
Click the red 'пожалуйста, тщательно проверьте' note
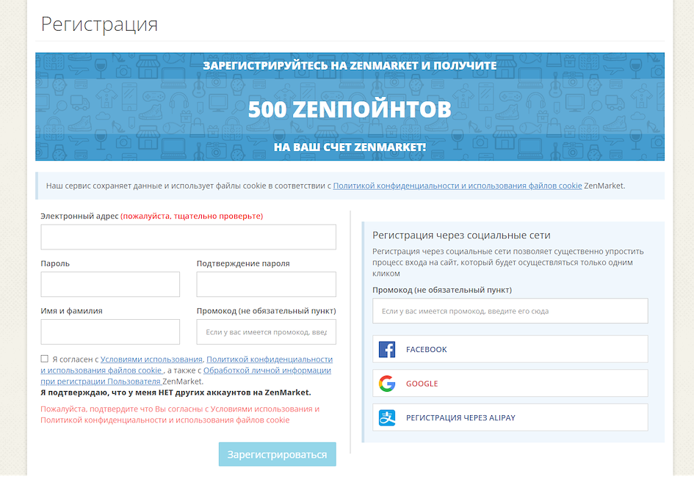192,216
